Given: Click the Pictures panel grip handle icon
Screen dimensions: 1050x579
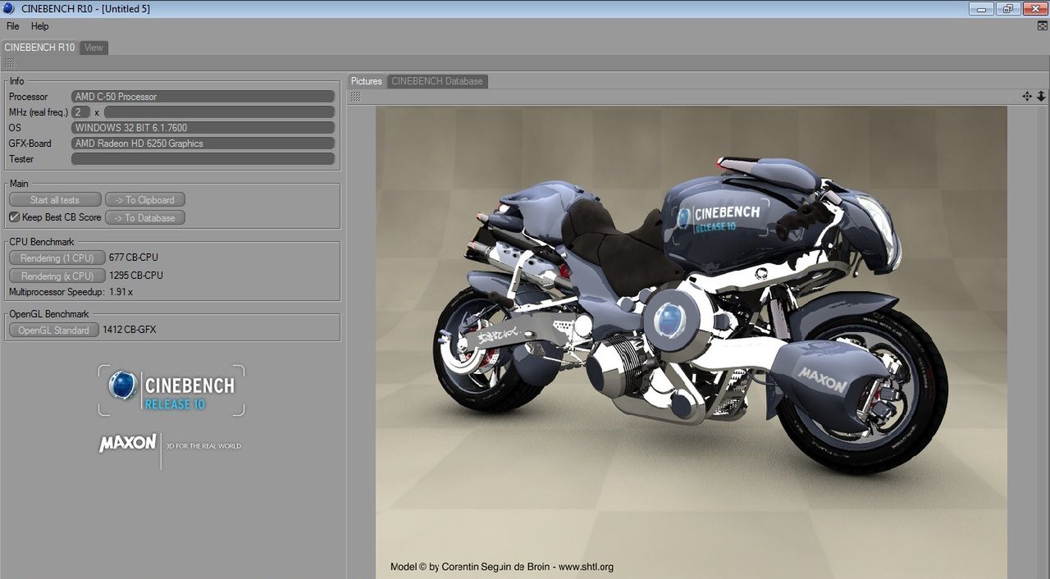Looking at the screenshot, I should pyautogui.click(x=355, y=97).
